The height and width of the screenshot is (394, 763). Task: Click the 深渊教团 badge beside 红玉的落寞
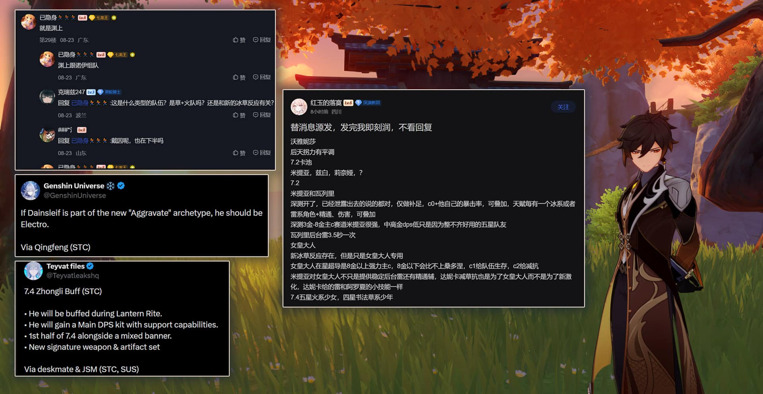click(x=368, y=103)
